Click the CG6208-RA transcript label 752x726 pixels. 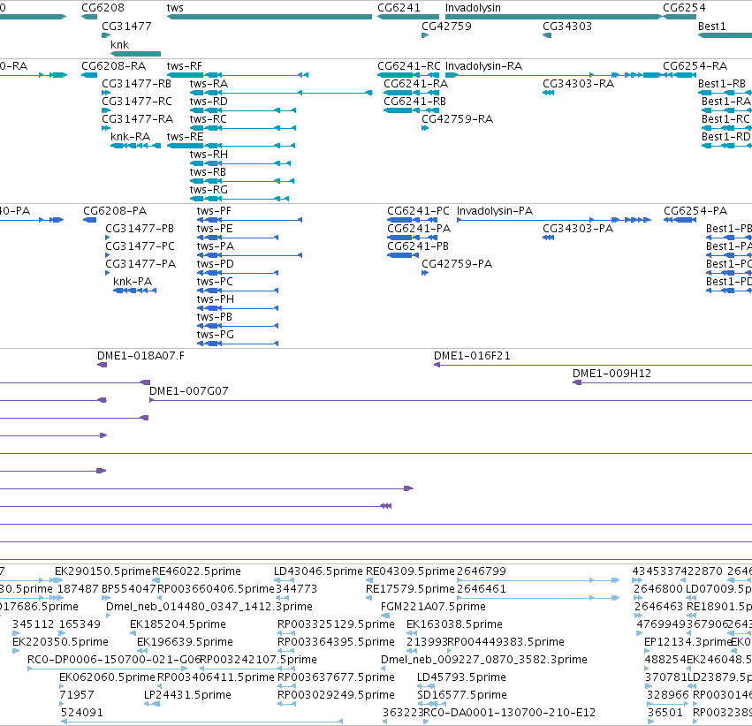pyautogui.click(x=114, y=66)
